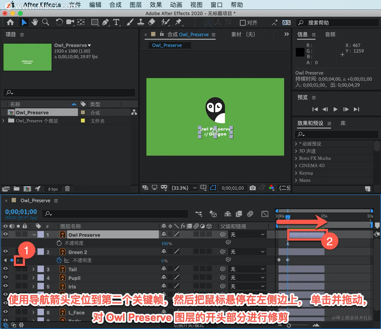Open the 合成 menu
The image size is (381, 329).
click(115, 5)
